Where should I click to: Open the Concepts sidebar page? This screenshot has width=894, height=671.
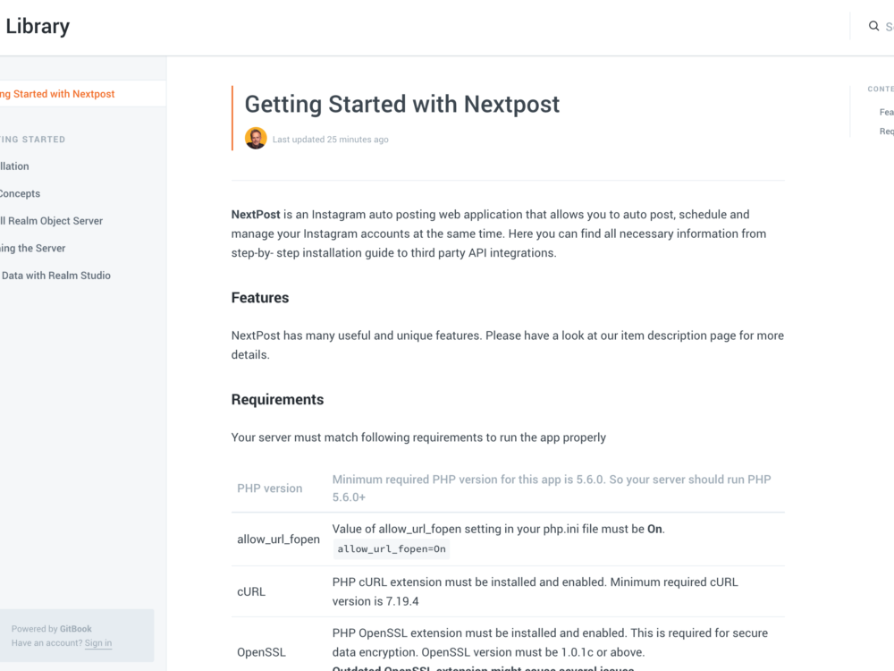(20, 193)
